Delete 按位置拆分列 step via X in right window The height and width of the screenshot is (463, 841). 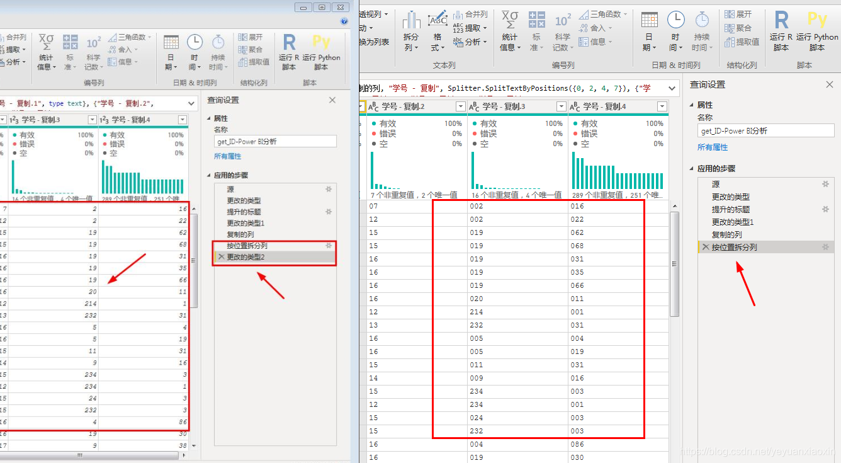706,247
